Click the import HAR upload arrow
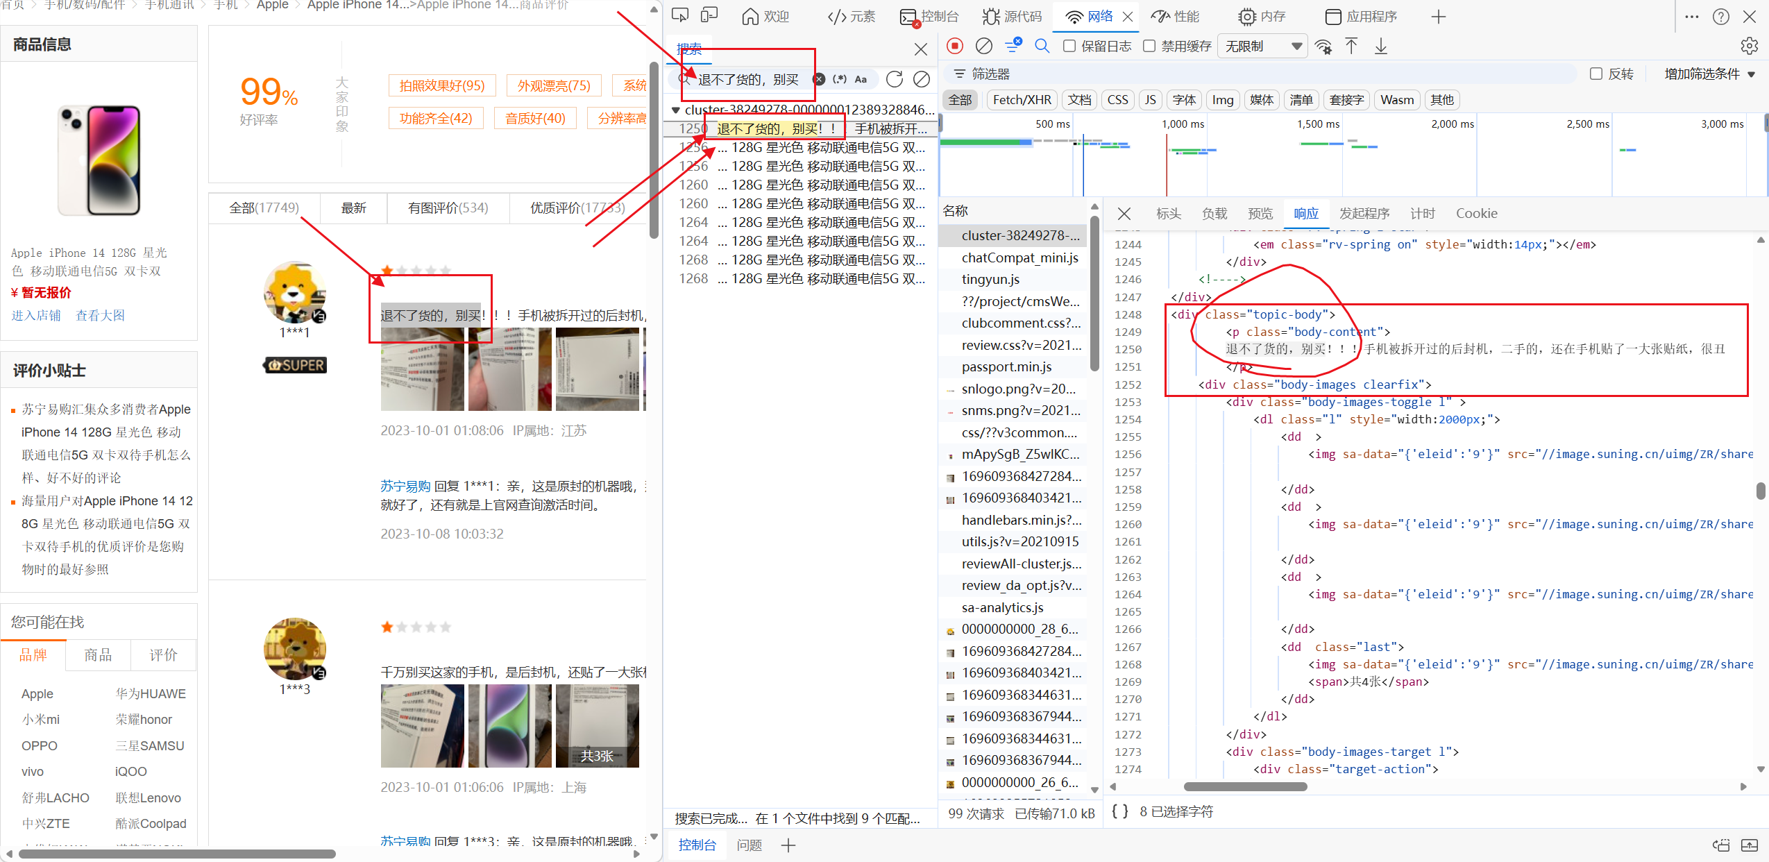 [x=1351, y=46]
